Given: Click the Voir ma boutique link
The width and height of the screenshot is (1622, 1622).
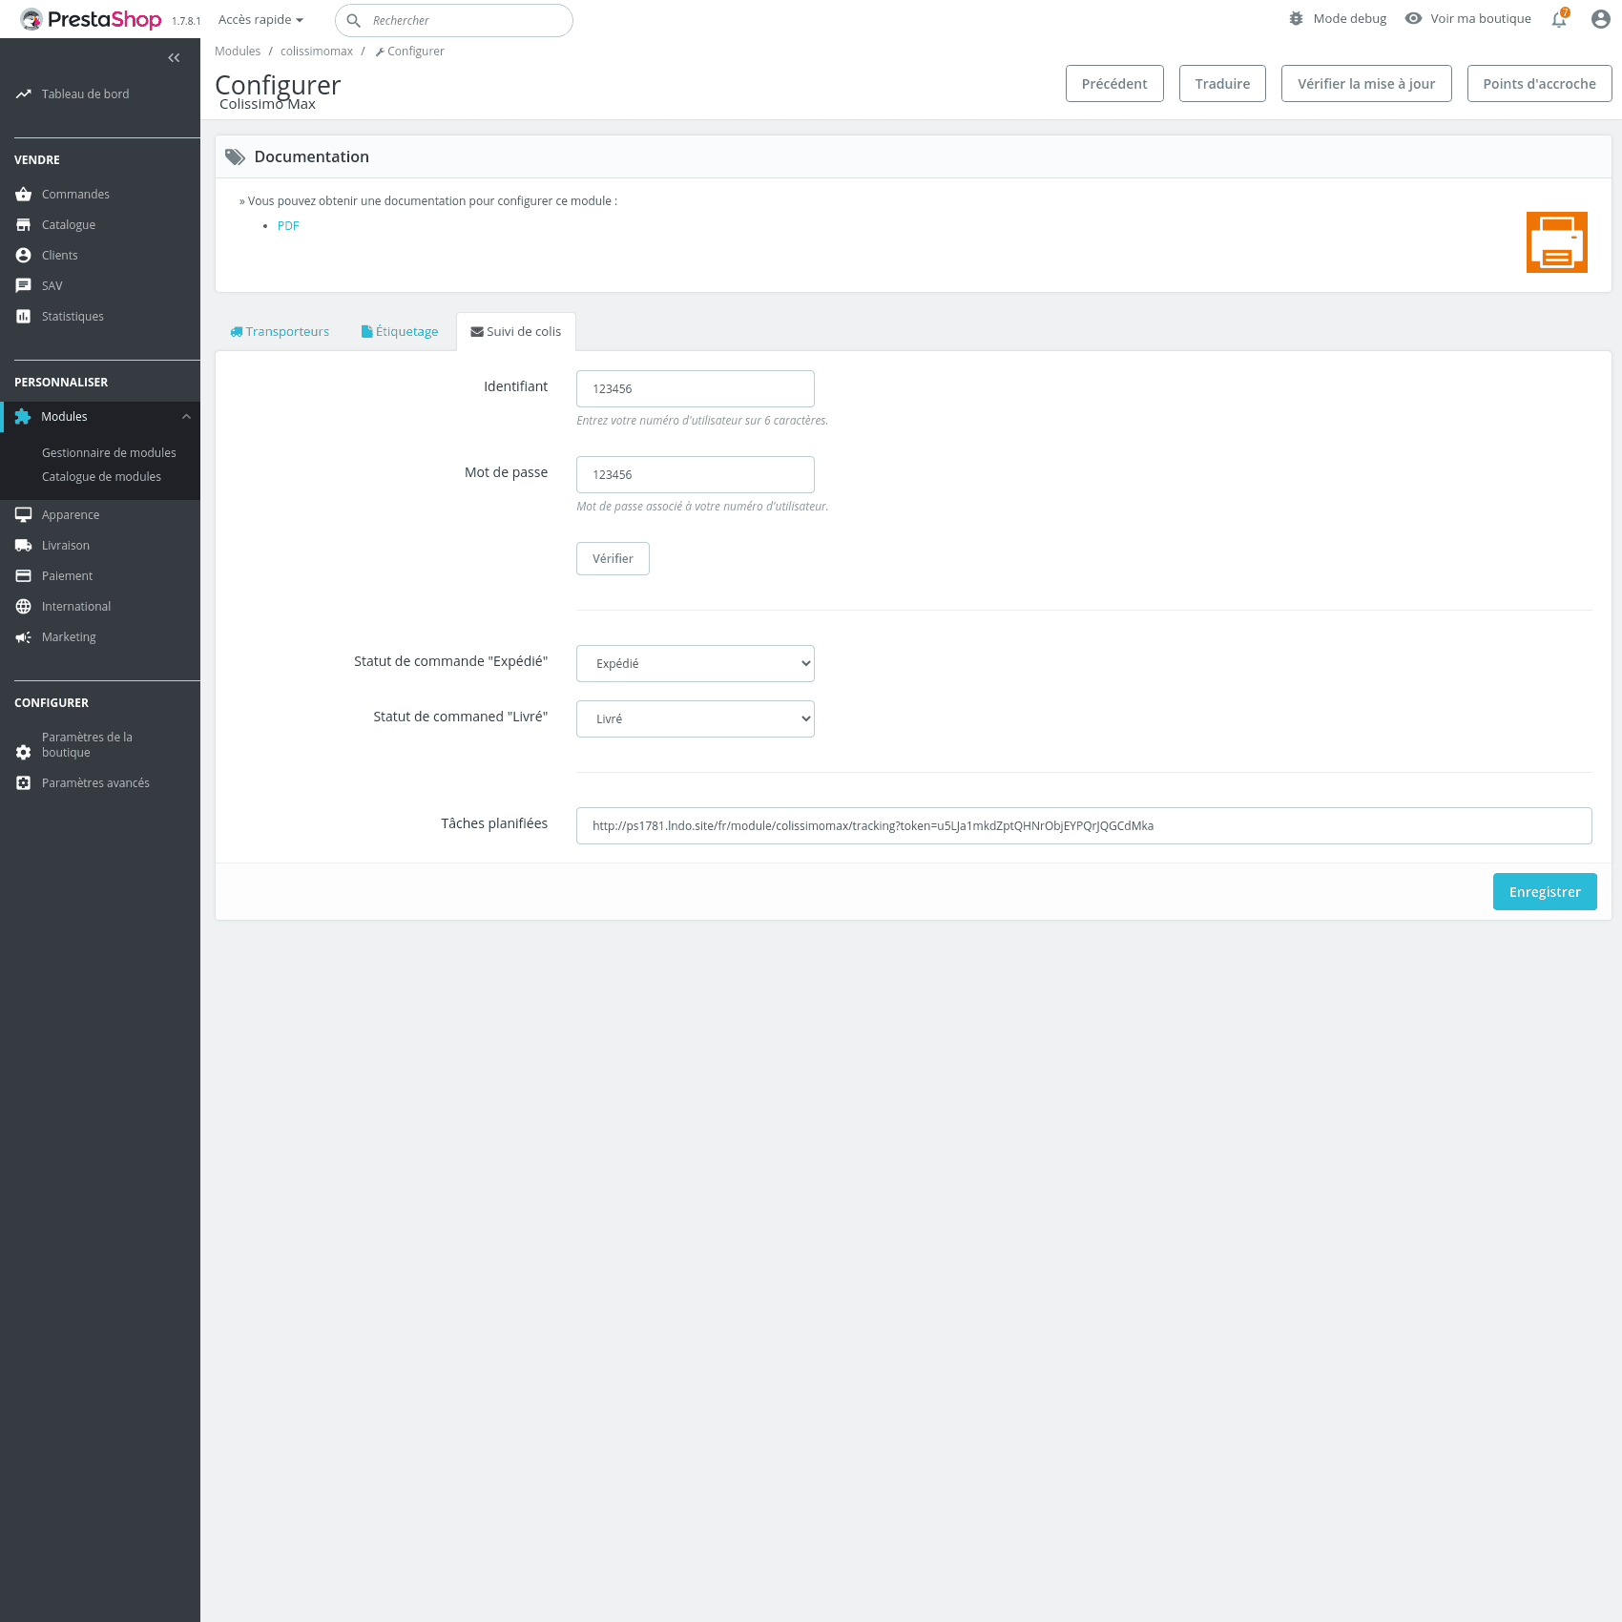Looking at the screenshot, I should point(1481,18).
